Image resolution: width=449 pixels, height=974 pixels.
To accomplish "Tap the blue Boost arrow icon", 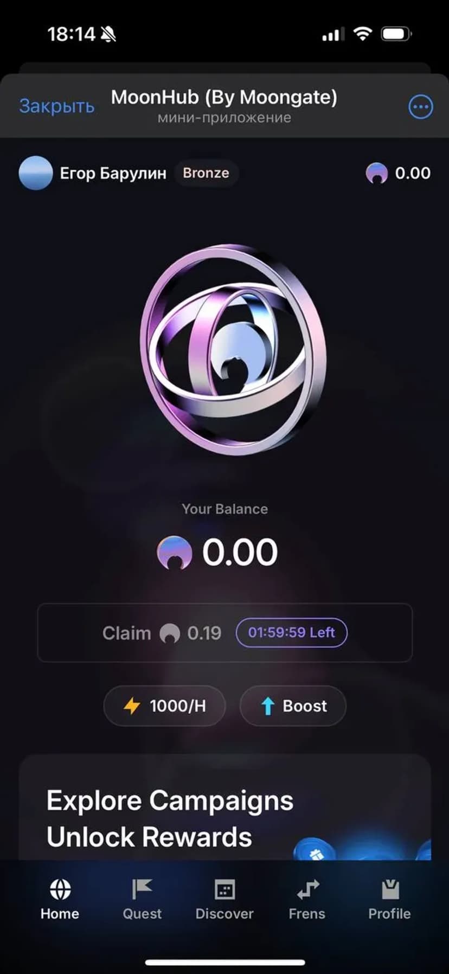I will pos(267,706).
